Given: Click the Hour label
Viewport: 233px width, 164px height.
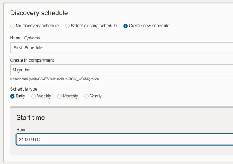Looking at the screenshot, I should (21, 130).
